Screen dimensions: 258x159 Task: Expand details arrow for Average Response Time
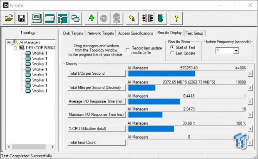click(x=250, y=101)
